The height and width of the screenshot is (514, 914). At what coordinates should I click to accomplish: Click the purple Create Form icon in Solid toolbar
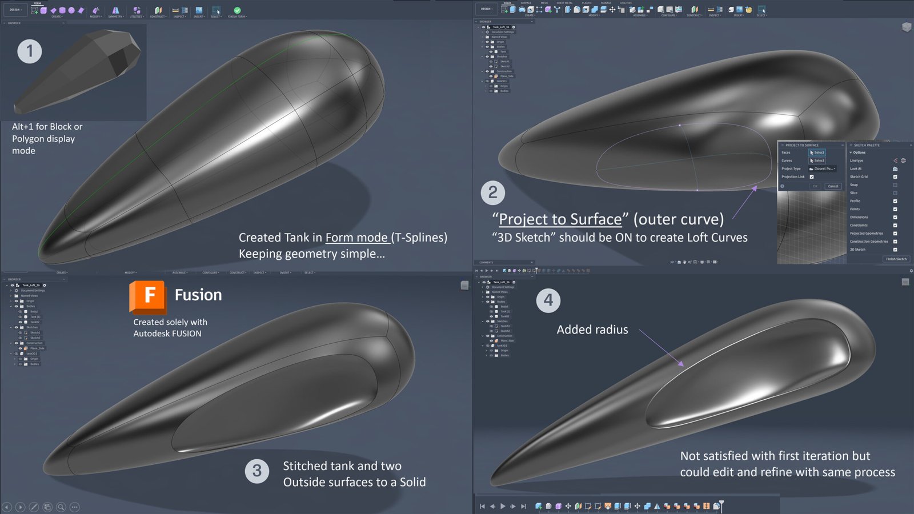coord(548,10)
